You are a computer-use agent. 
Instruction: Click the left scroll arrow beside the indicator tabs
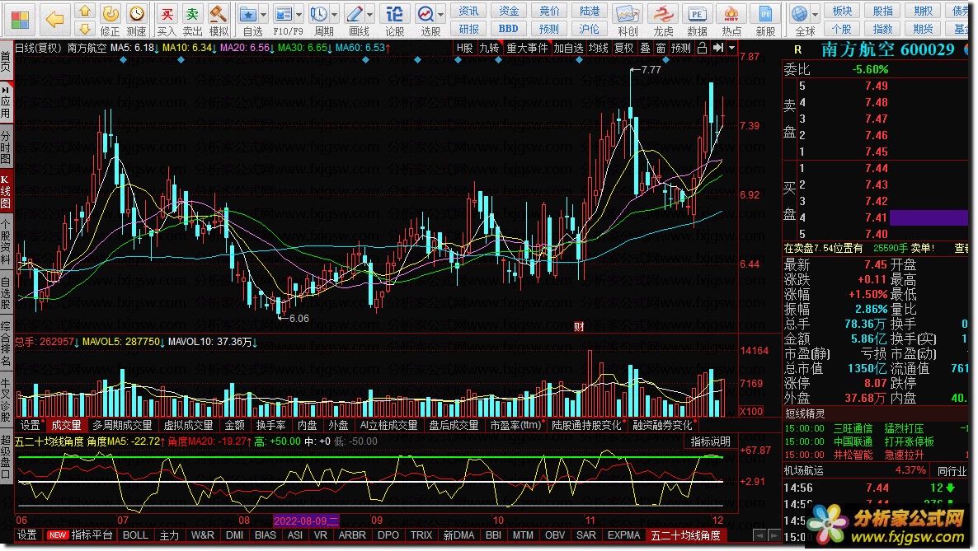pos(759,535)
